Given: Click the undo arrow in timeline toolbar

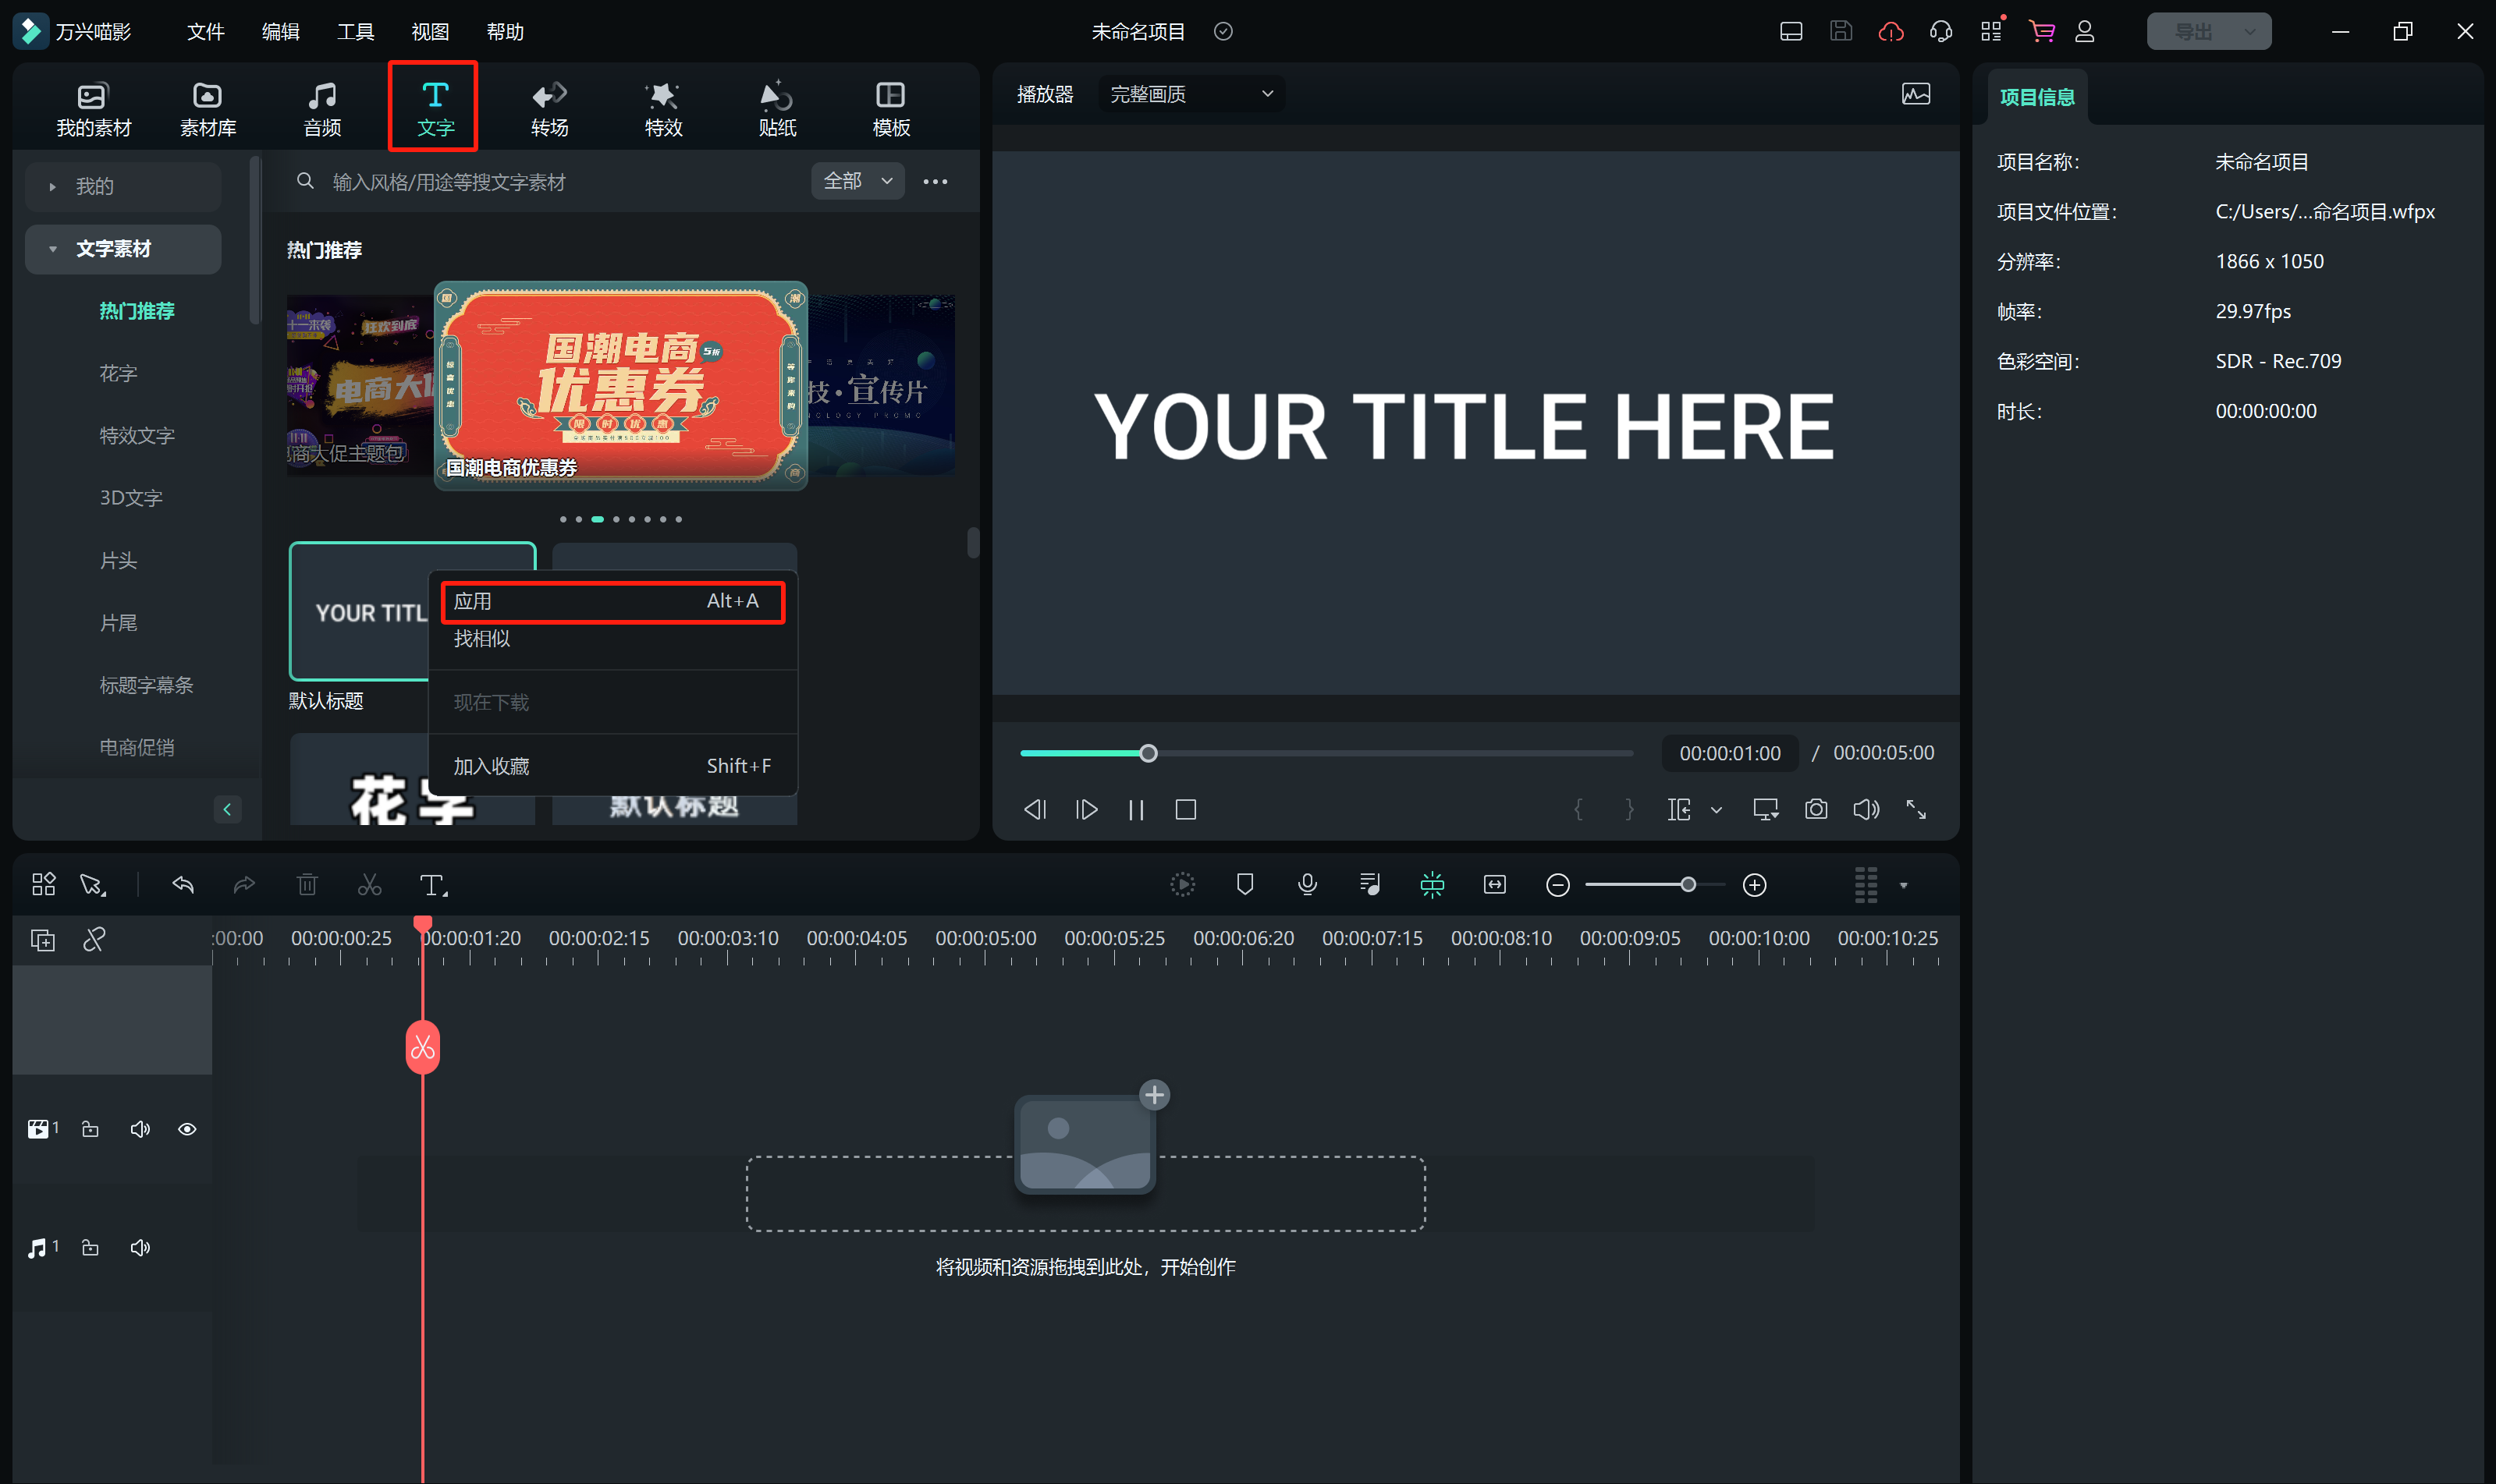Looking at the screenshot, I should click(183, 885).
